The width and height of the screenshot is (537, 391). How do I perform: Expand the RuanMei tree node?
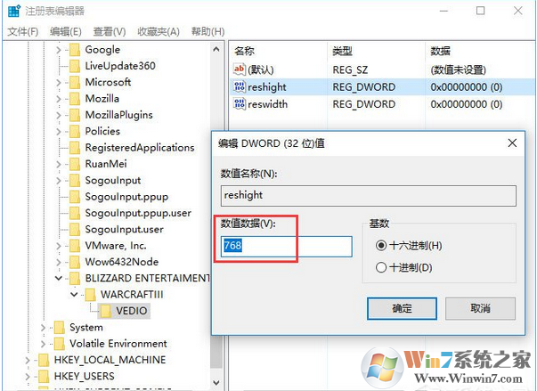(x=59, y=165)
